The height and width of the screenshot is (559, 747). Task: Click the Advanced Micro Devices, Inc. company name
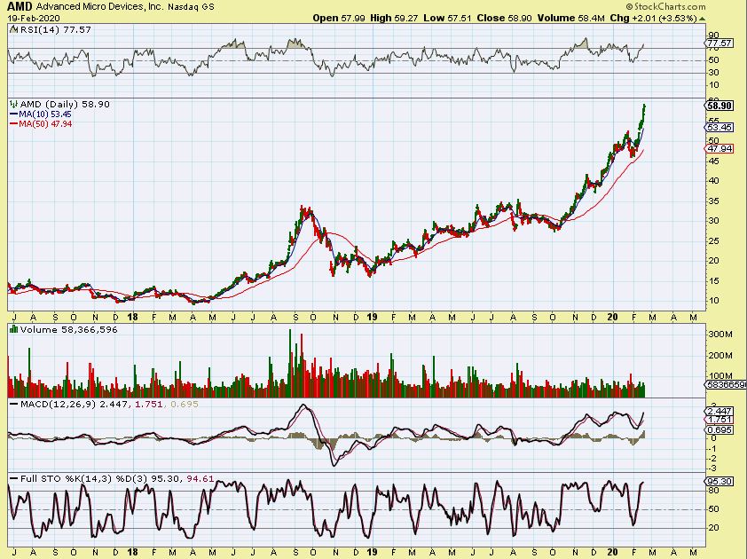[x=99, y=7]
